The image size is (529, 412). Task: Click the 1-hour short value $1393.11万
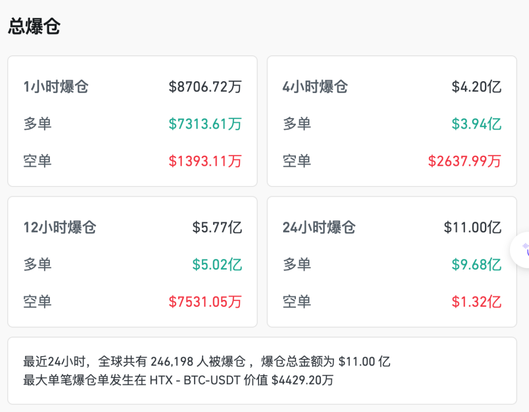coord(205,161)
